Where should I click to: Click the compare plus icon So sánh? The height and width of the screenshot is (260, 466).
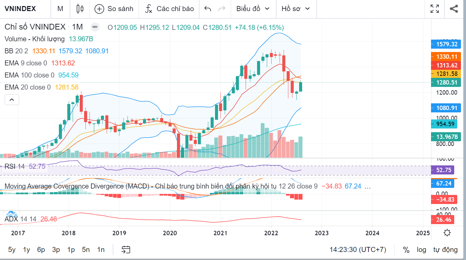(114, 9)
